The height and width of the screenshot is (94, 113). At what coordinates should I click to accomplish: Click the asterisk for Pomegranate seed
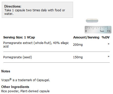point(108,57)
